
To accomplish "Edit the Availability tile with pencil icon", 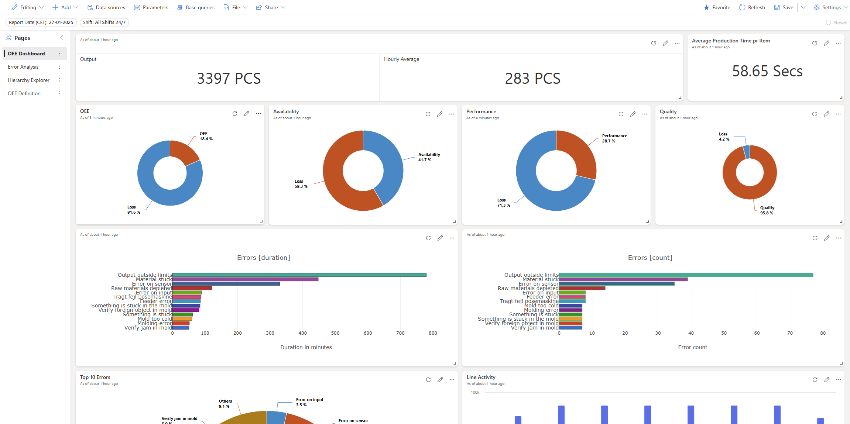I will click(440, 114).
